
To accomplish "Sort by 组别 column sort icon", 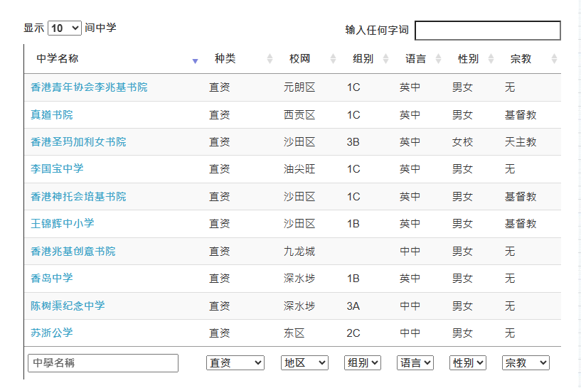I will (x=385, y=58).
